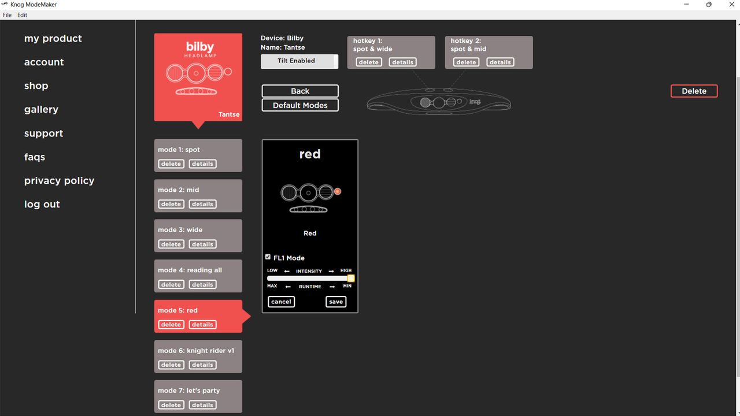
Task: Delete mode 4: reading all
Action: tap(171, 284)
